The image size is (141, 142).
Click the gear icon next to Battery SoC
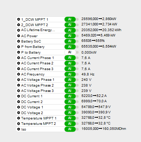point(19,41)
